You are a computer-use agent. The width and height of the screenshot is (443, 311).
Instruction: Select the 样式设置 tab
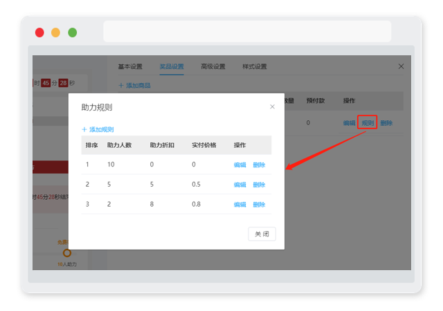255,66
